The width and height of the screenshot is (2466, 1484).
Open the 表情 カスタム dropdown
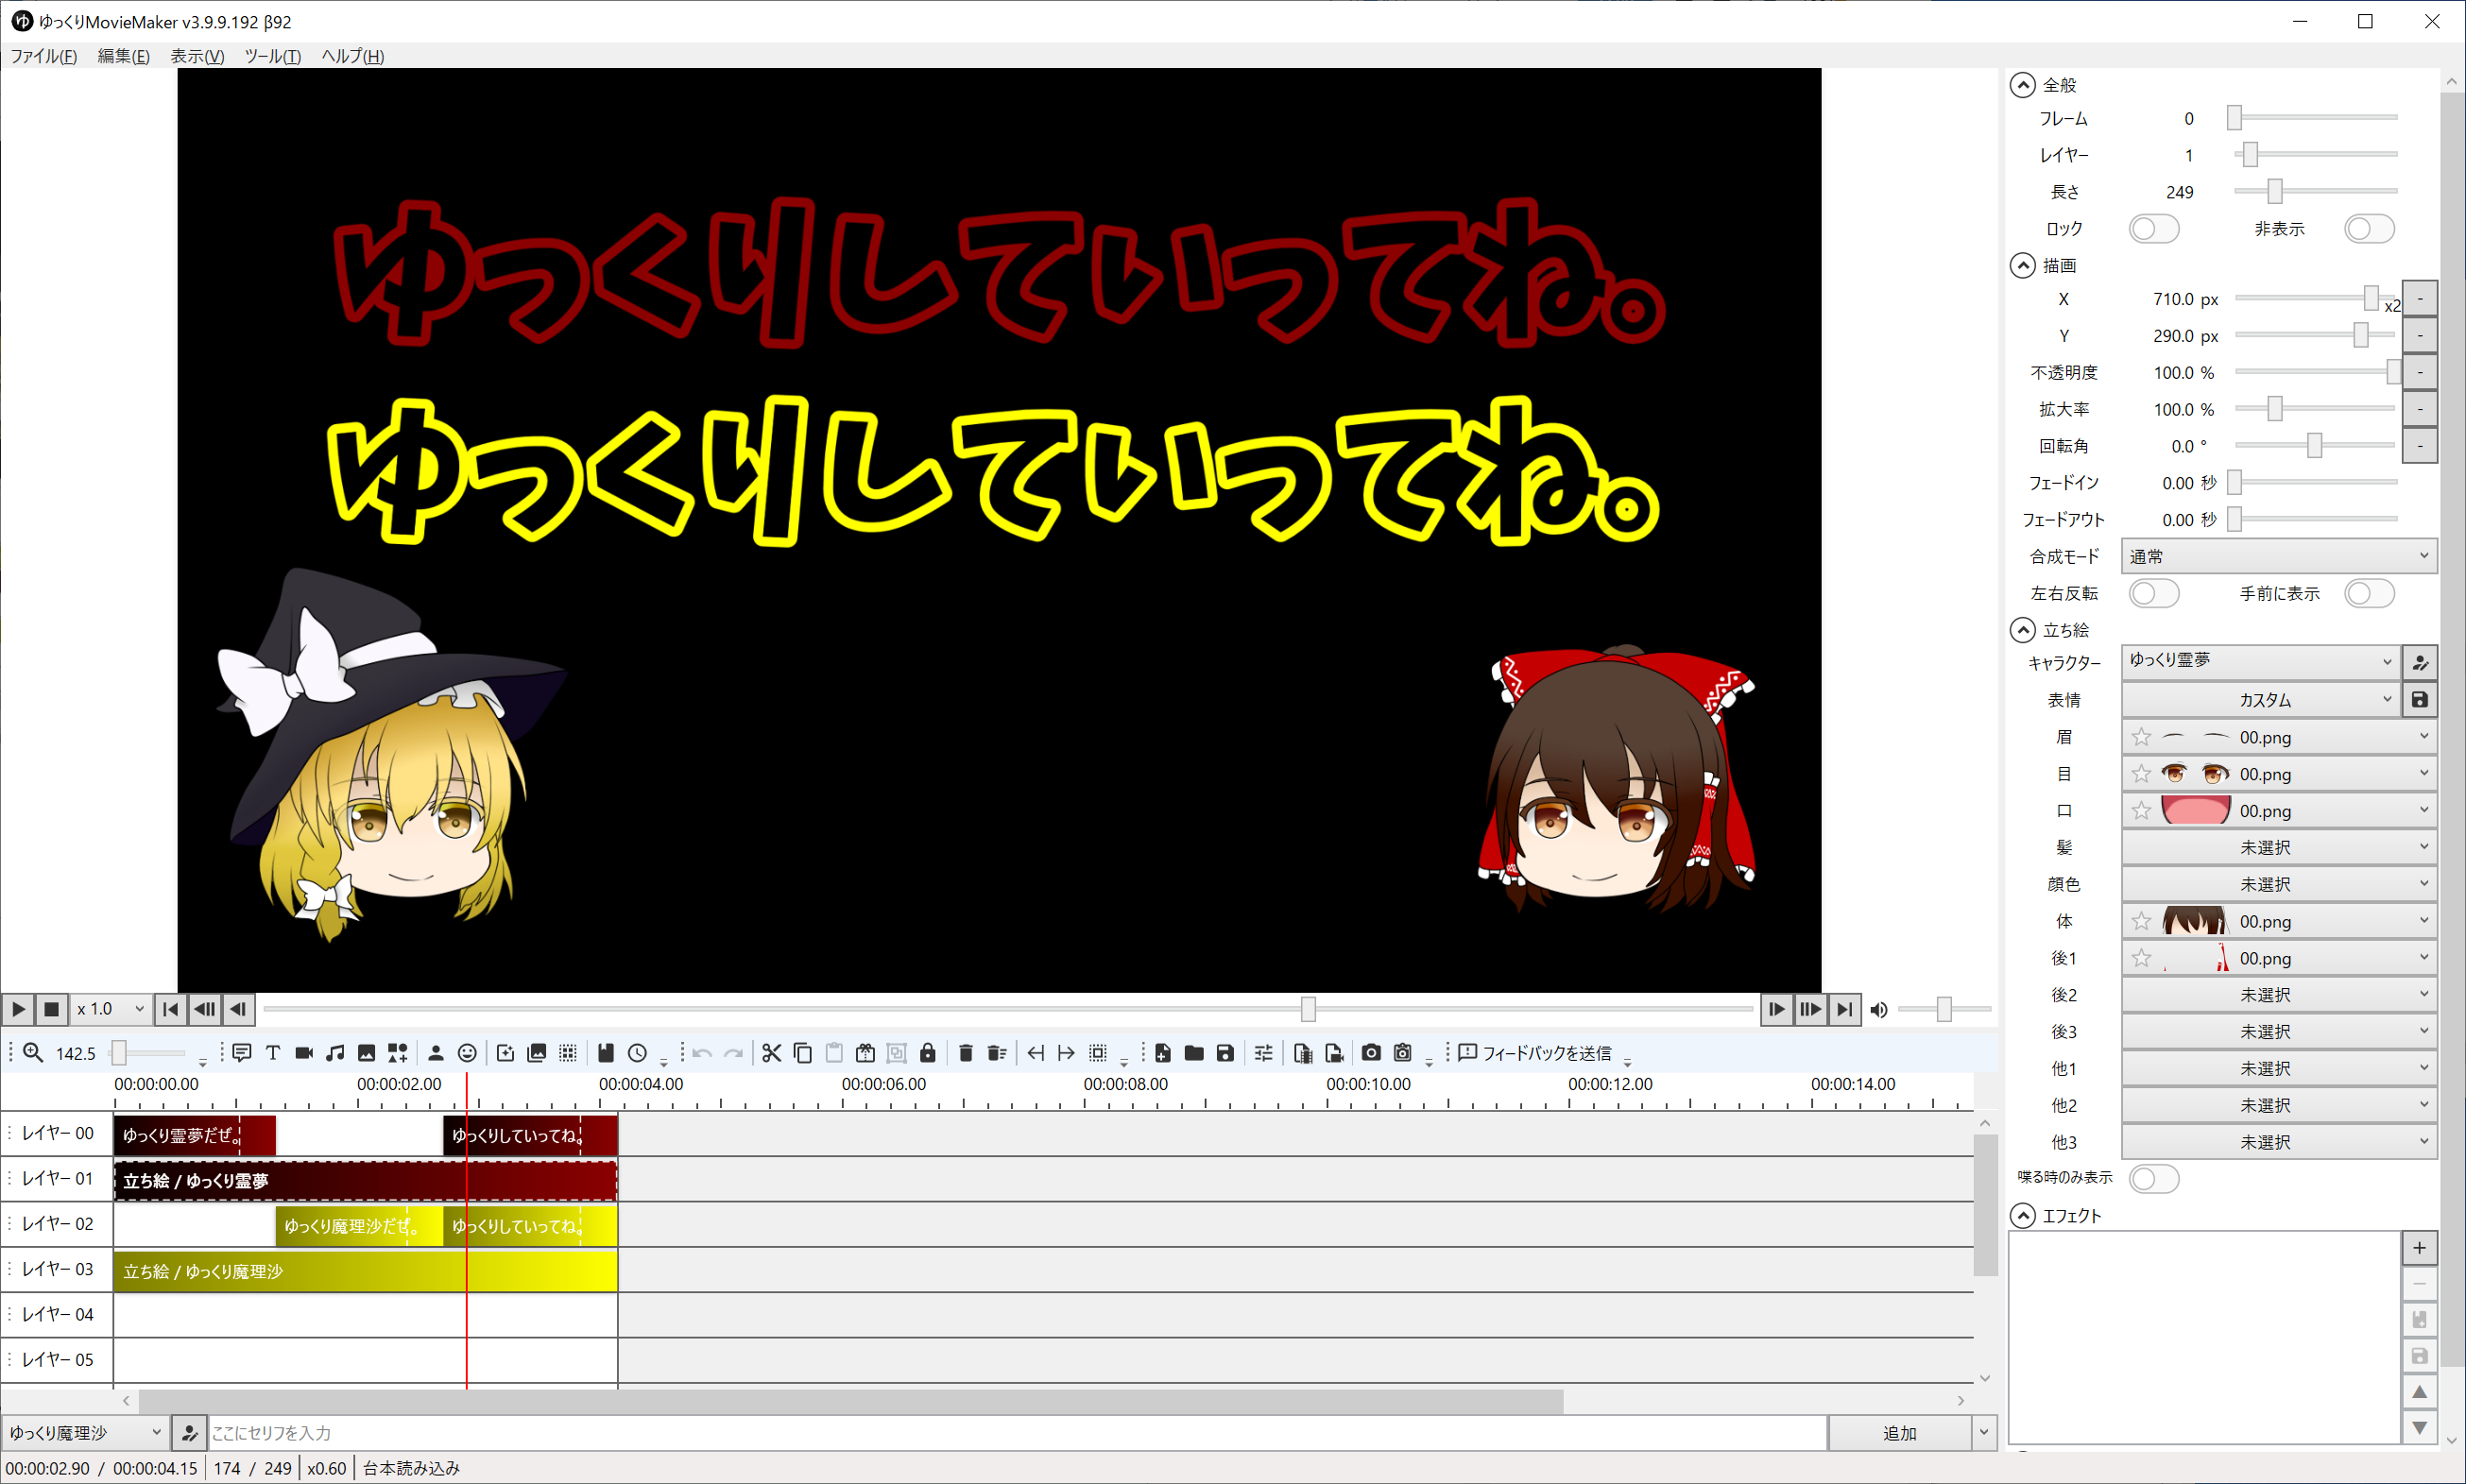2259,699
